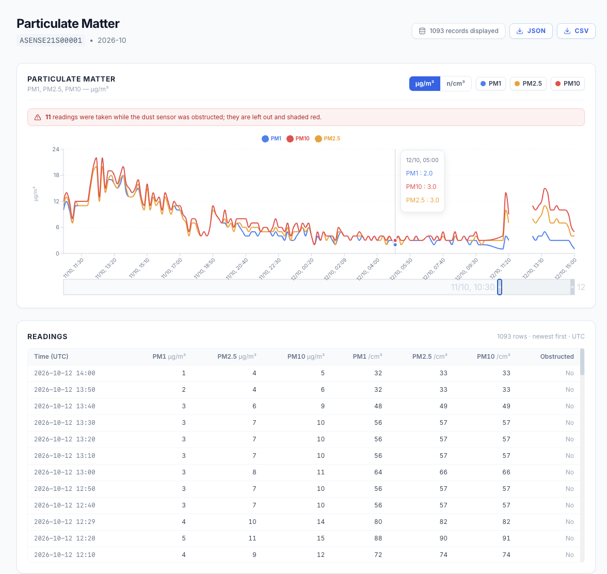
Task: Toggle PM10 in chart legend
Action: 298,138
